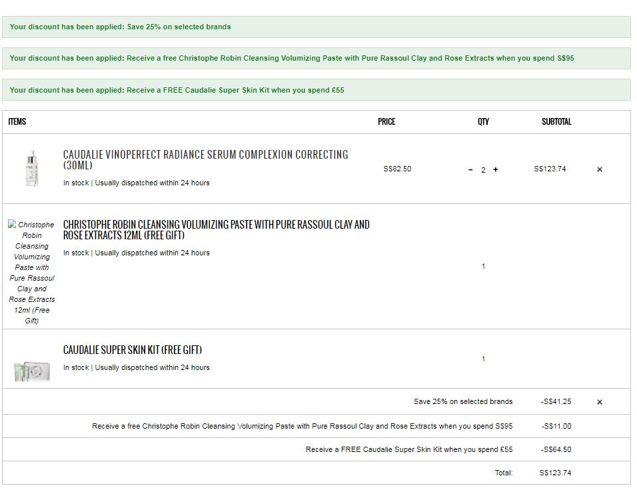Click the Total label in the bottom row

click(x=503, y=473)
